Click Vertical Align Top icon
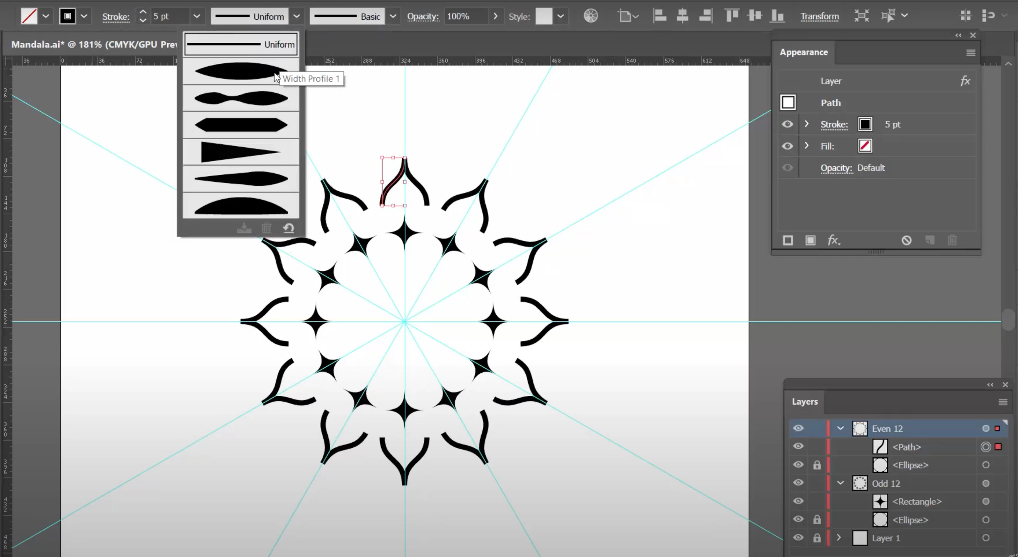The width and height of the screenshot is (1018, 557). pyautogui.click(x=732, y=16)
